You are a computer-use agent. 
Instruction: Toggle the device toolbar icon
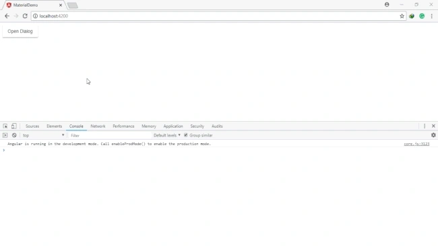[13, 126]
